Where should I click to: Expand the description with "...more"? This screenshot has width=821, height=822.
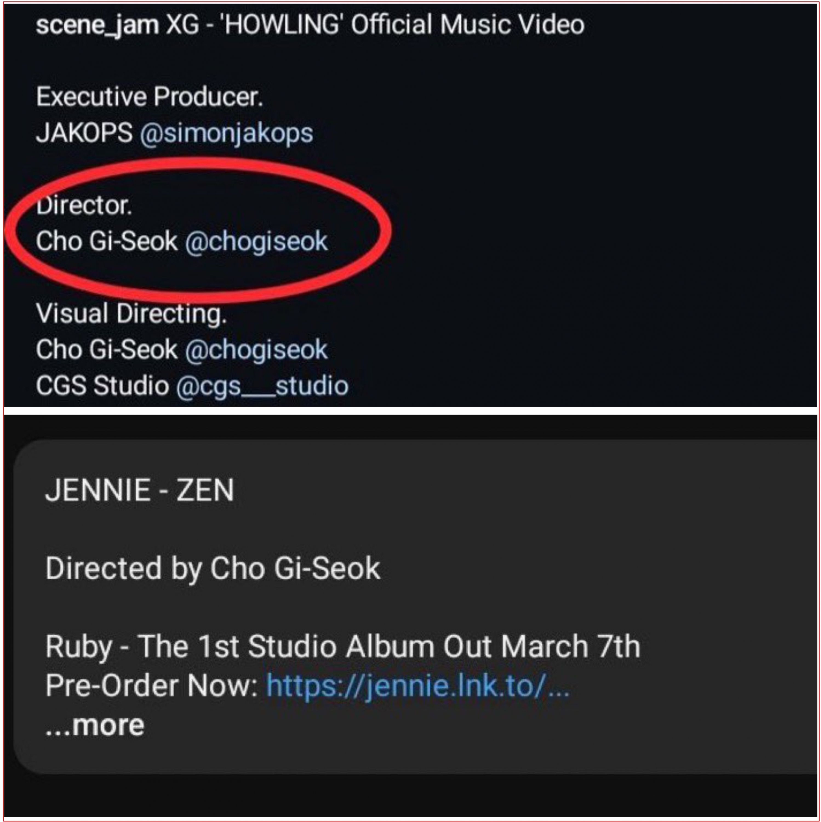click(95, 725)
